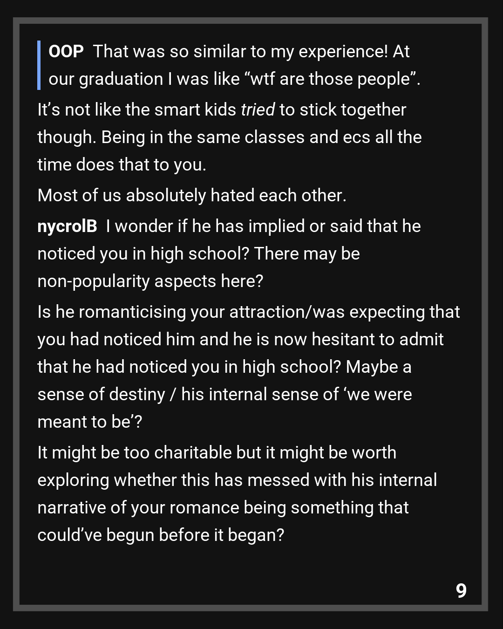
Task: Click the blue quote bar
Action: click(39, 65)
